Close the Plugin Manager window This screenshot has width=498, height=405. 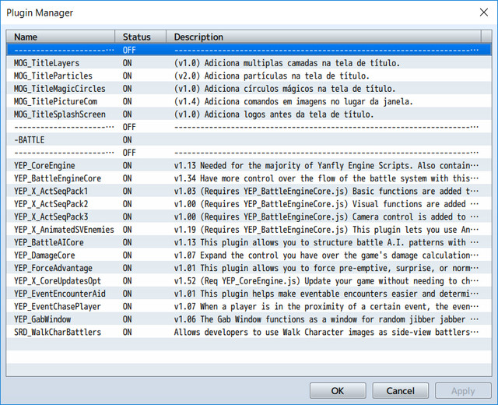tap(484, 12)
